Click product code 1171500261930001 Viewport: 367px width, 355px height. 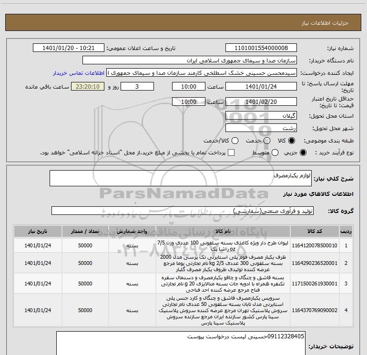[x=315, y=284]
